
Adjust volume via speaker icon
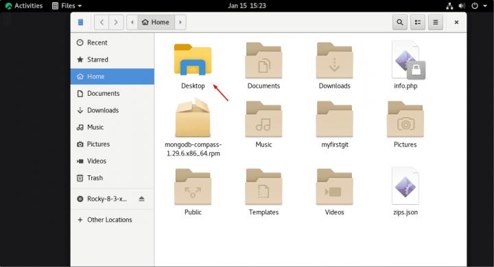tap(462, 5)
